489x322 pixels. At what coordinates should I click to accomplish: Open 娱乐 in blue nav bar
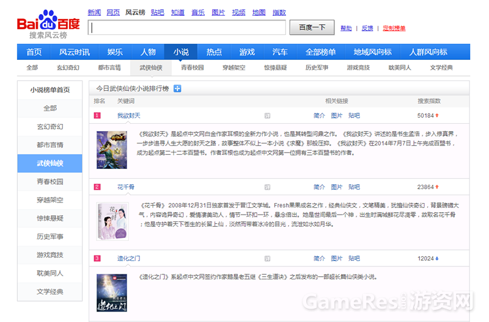(115, 52)
